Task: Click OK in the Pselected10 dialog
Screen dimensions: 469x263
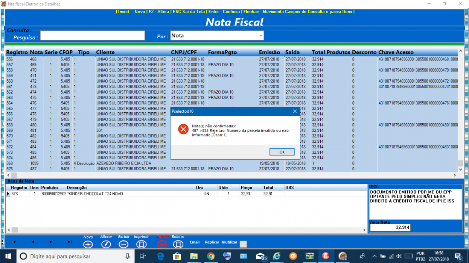Action: [x=282, y=152]
